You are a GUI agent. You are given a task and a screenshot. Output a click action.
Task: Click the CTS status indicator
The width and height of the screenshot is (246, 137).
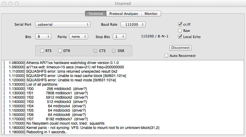[95, 51]
